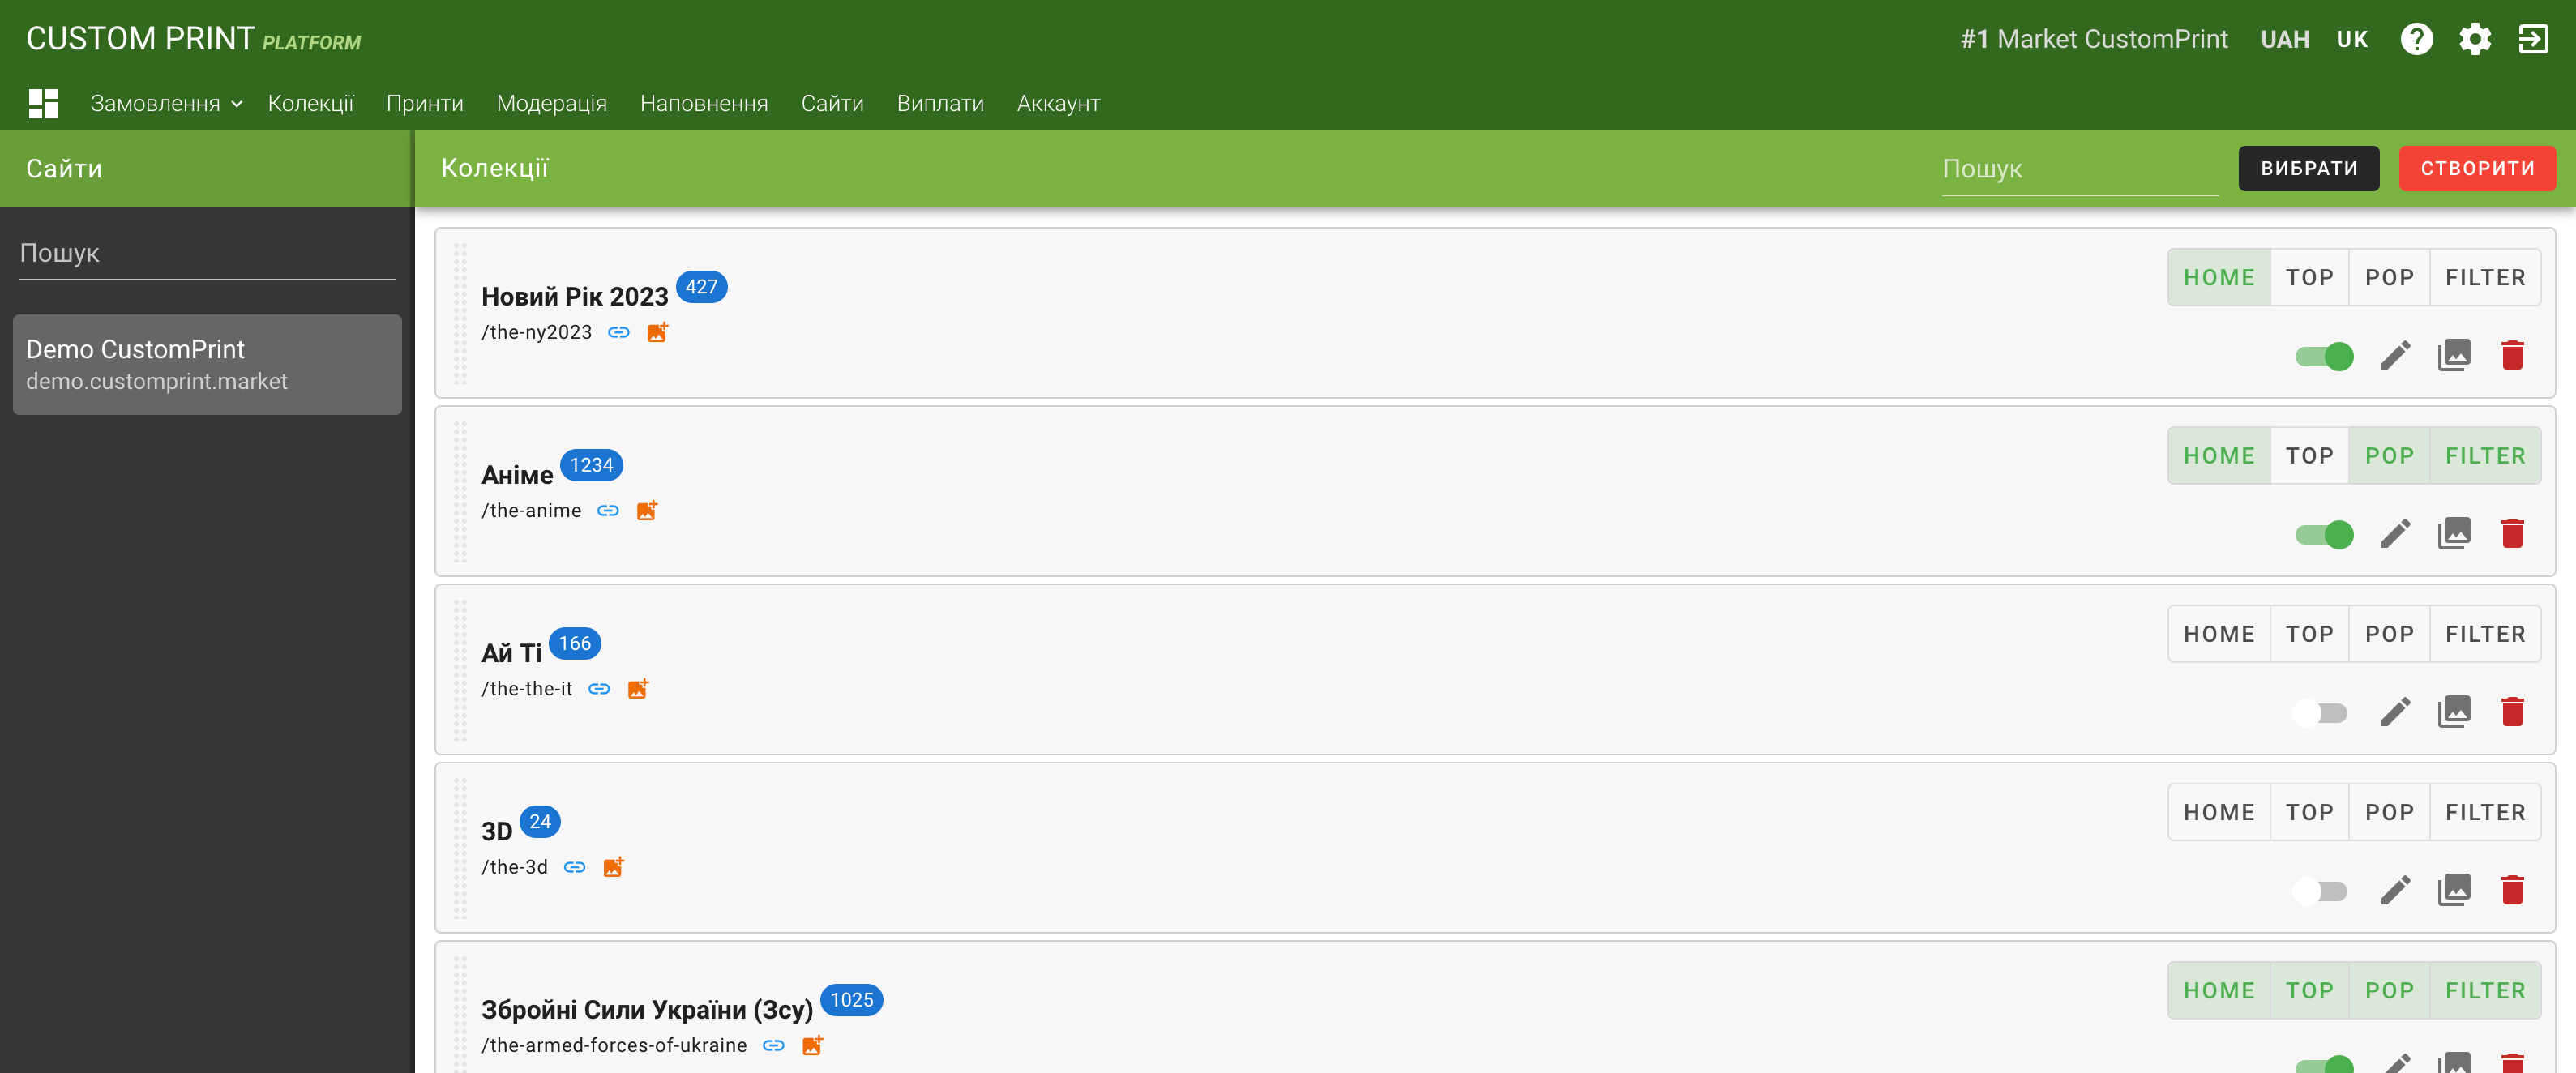This screenshot has height=1073, width=2576.
Task: Click #1 Market CustomPrint label
Action: (2094, 39)
